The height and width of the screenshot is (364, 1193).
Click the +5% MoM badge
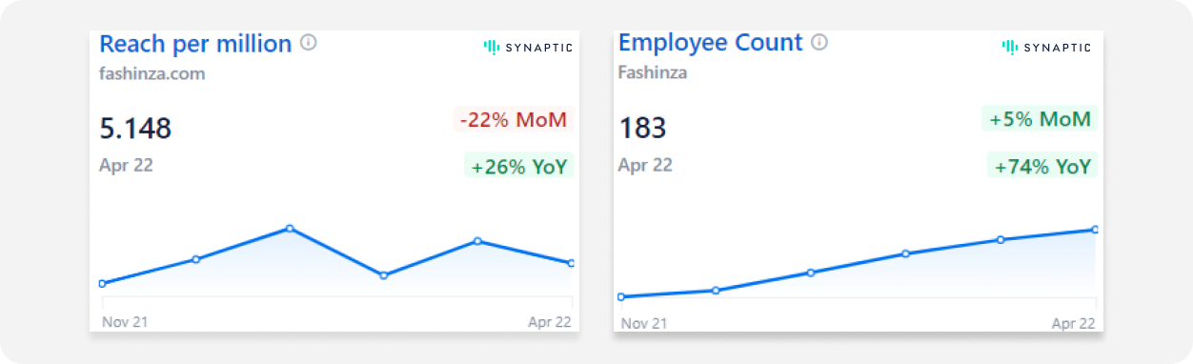click(x=1040, y=120)
